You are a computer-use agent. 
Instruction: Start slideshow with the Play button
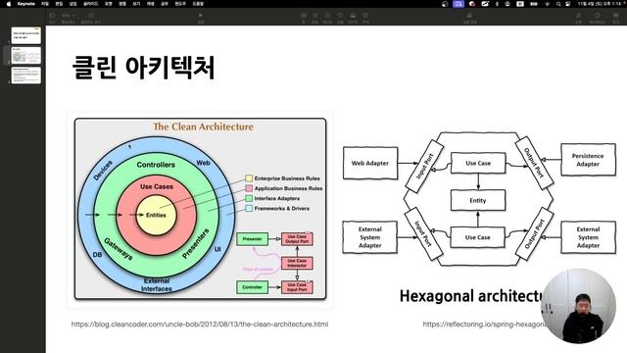point(200,17)
